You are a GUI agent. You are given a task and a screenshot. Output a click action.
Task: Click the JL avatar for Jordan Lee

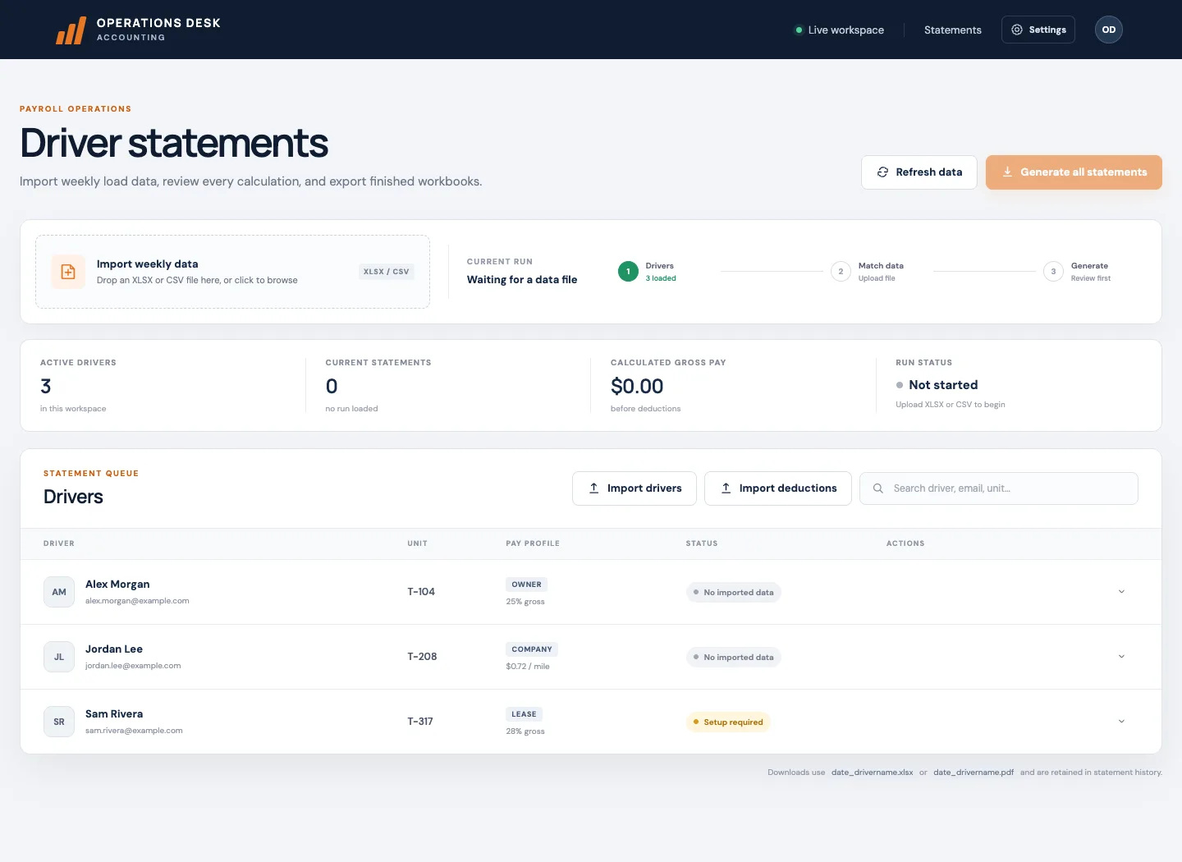59,657
